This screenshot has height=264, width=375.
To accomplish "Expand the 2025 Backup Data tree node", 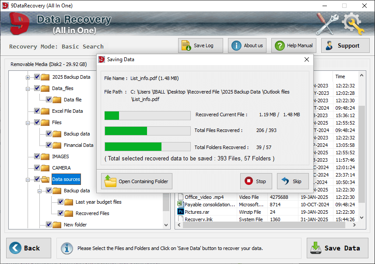I will tap(28, 77).
